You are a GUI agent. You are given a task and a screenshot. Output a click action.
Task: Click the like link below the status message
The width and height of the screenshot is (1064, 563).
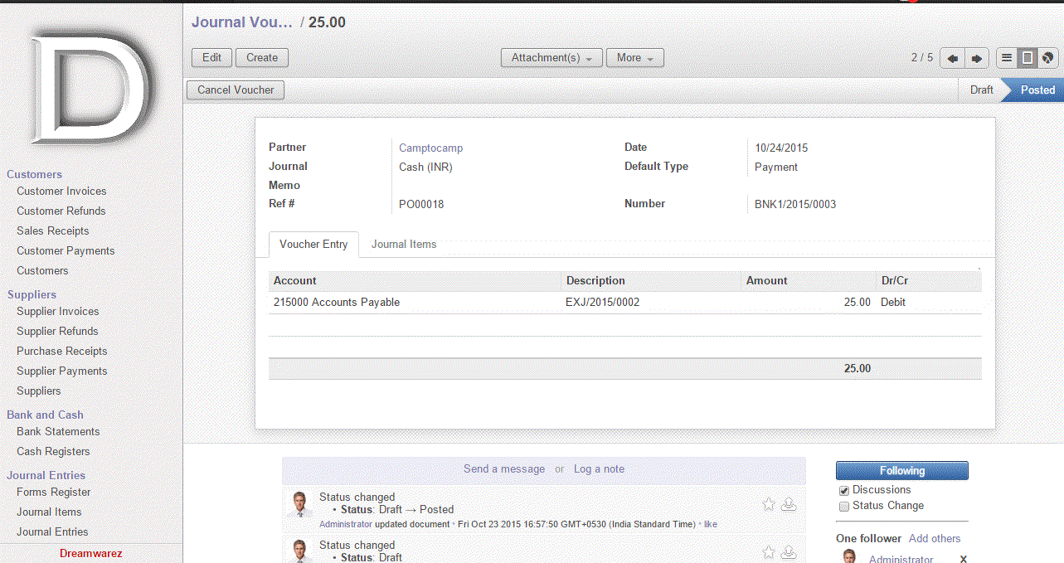pyautogui.click(x=711, y=524)
